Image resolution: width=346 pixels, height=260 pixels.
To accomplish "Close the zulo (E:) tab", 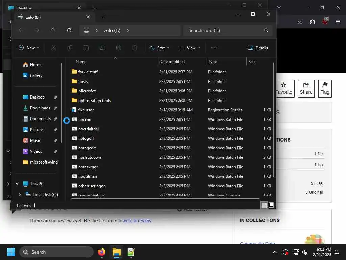I will (88, 17).
